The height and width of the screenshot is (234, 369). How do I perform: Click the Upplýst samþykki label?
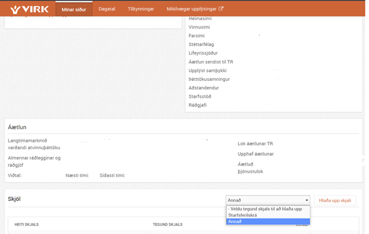208,71
